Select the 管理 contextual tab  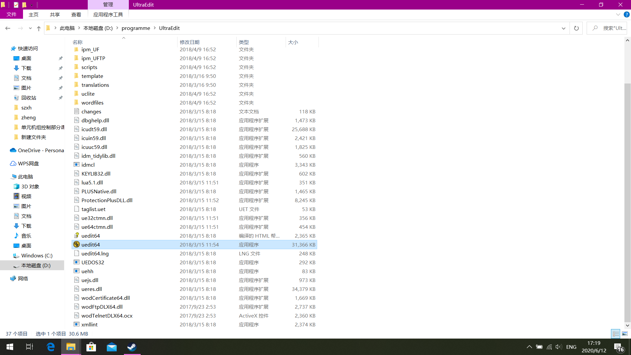pos(108,5)
